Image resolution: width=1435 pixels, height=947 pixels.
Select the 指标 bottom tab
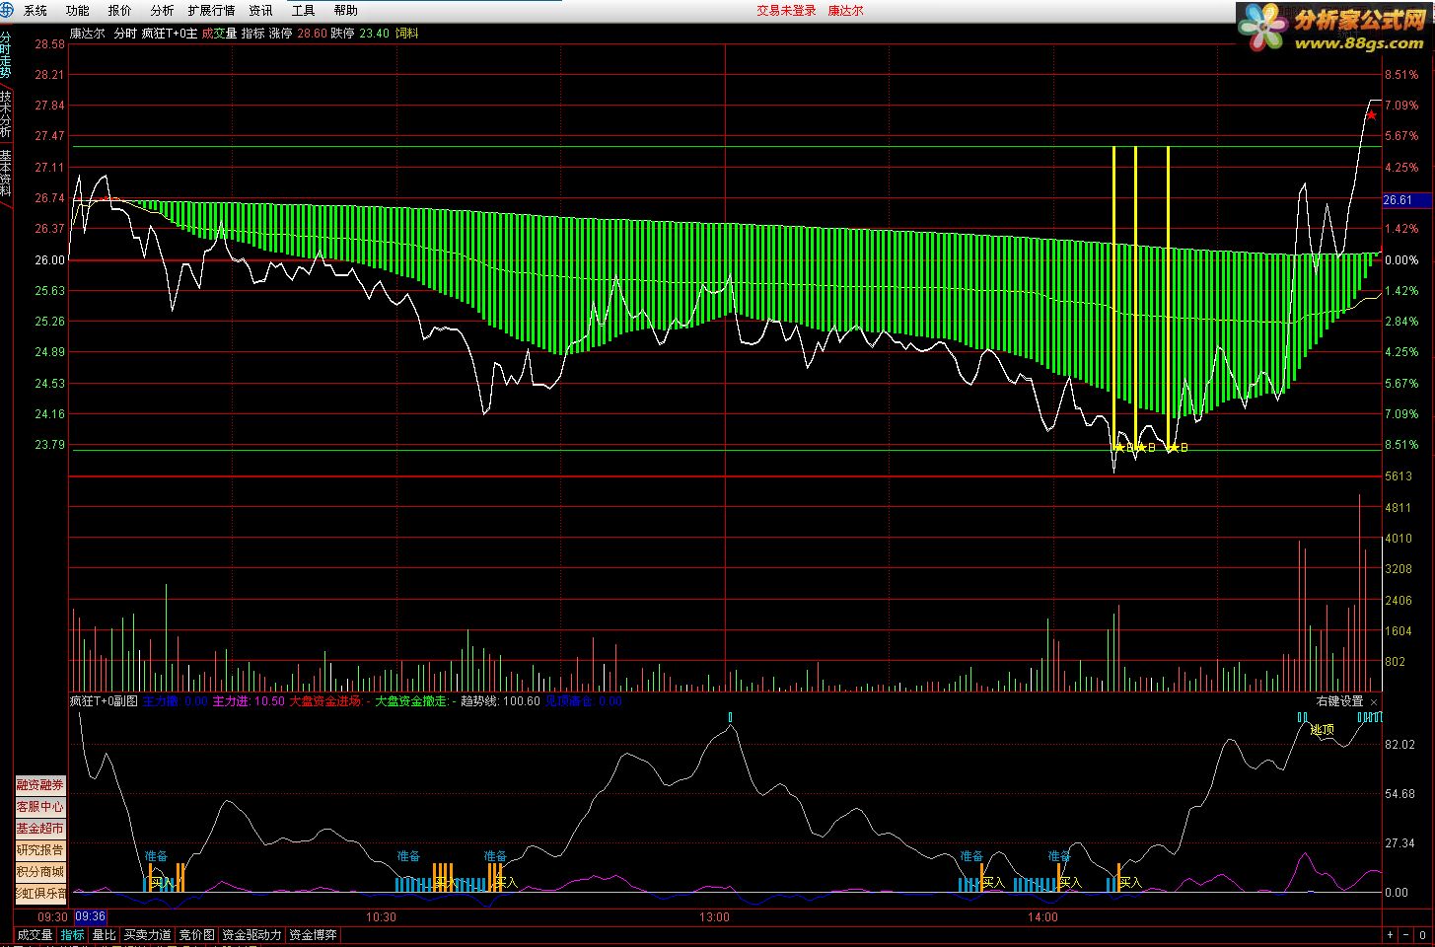click(72, 935)
